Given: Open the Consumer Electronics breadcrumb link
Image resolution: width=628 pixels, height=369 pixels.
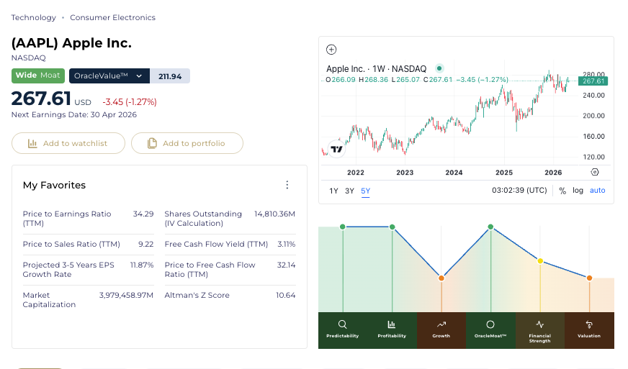Looking at the screenshot, I should [x=112, y=17].
